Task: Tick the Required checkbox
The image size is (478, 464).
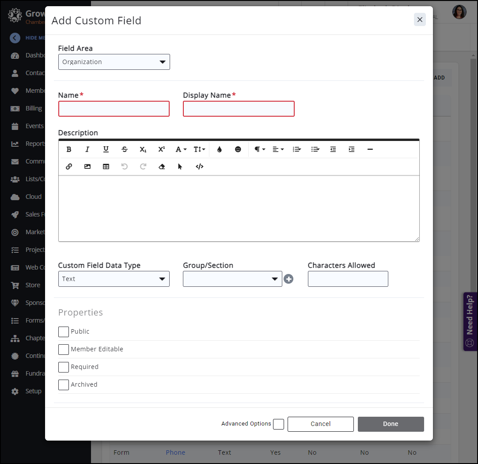Action: click(64, 367)
